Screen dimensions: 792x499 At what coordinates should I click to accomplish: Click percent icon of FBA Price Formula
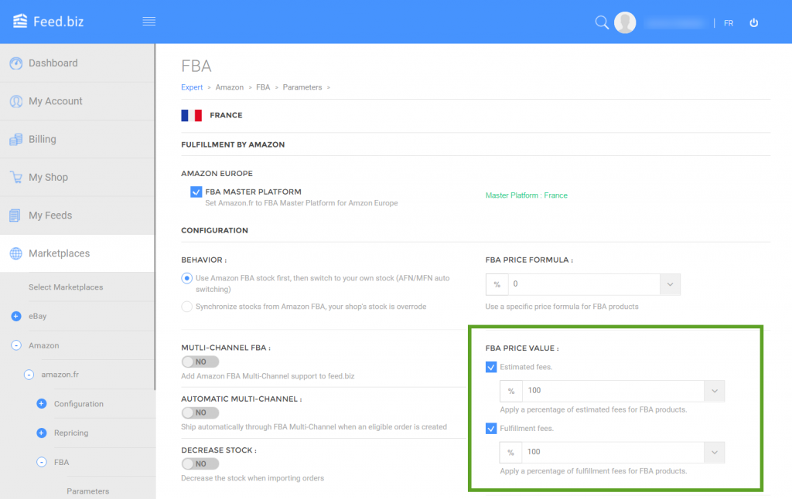497,284
